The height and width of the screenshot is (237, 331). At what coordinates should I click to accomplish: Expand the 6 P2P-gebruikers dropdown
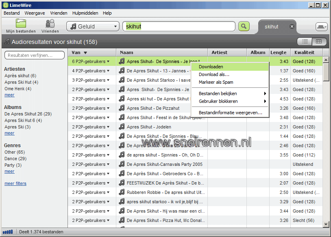click(108, 61)
